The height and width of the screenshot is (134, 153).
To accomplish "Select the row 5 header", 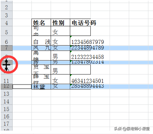I will (7, 31).
